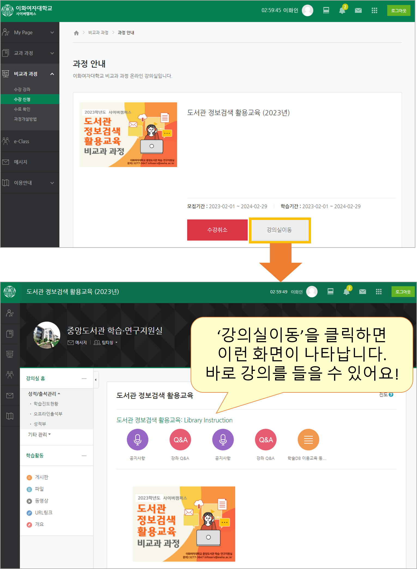Open URL링크 in 학습활동
417x569 pixels.
39,513
